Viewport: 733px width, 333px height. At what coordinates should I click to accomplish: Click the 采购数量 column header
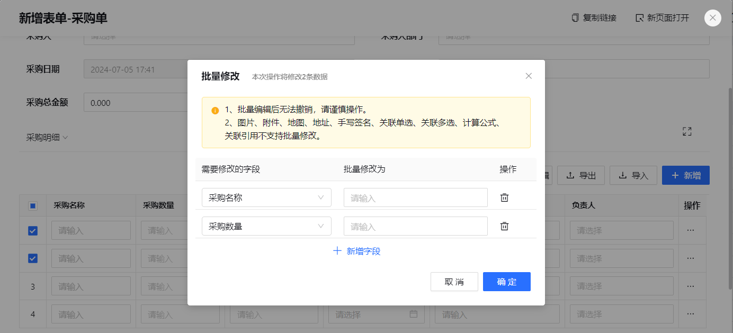pyautogui.click(x=158, y=205)
